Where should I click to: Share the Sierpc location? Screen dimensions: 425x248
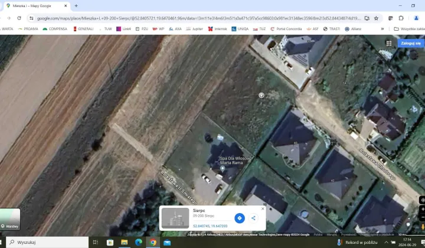pyautogui.click(x=253, y=218)
